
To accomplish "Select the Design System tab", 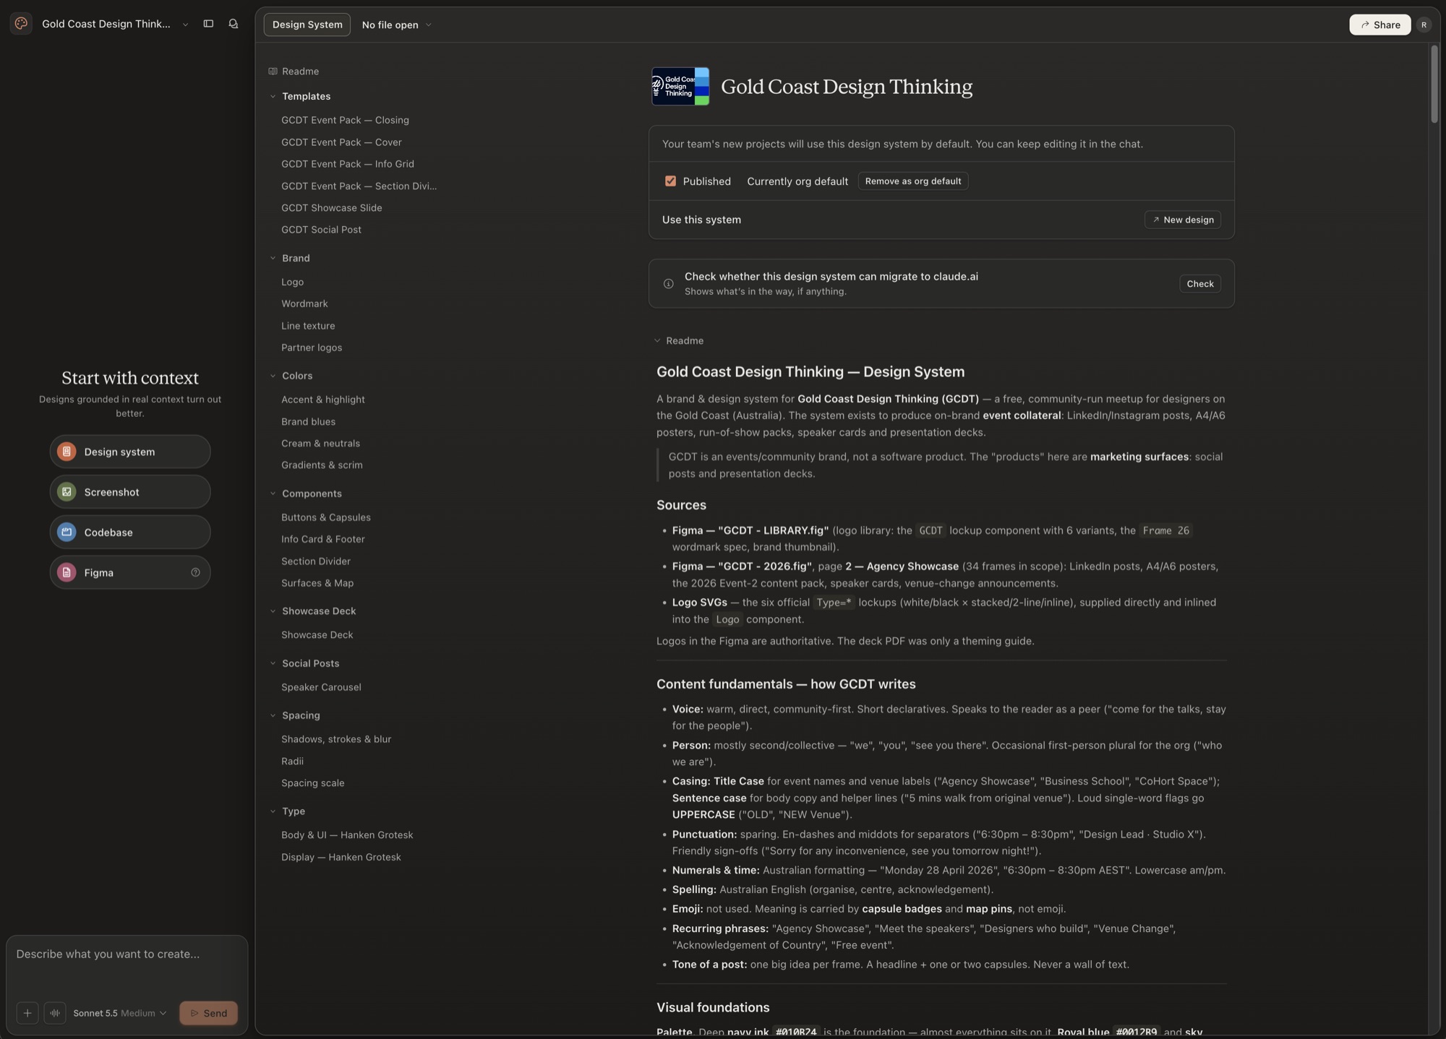I will tap(307, 25).
